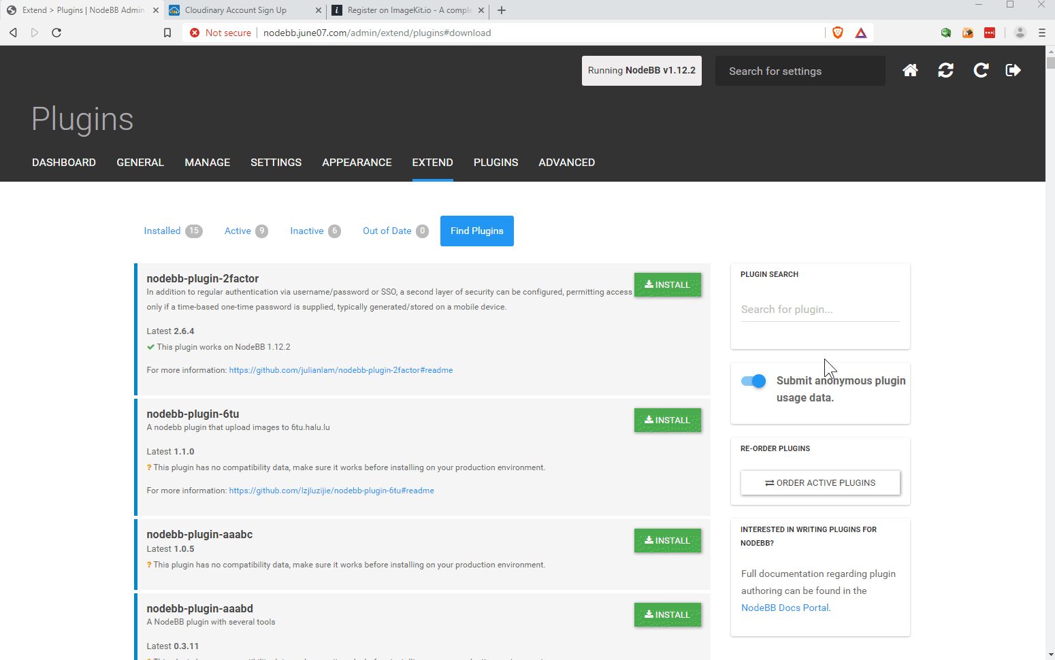The image size is (1055, 660).
Task: Switch to the Active plugins tab
Action: coord(246,231)
